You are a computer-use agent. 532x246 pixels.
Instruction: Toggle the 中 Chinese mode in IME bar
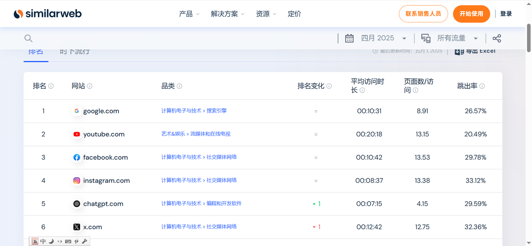(x=43, y=241)
